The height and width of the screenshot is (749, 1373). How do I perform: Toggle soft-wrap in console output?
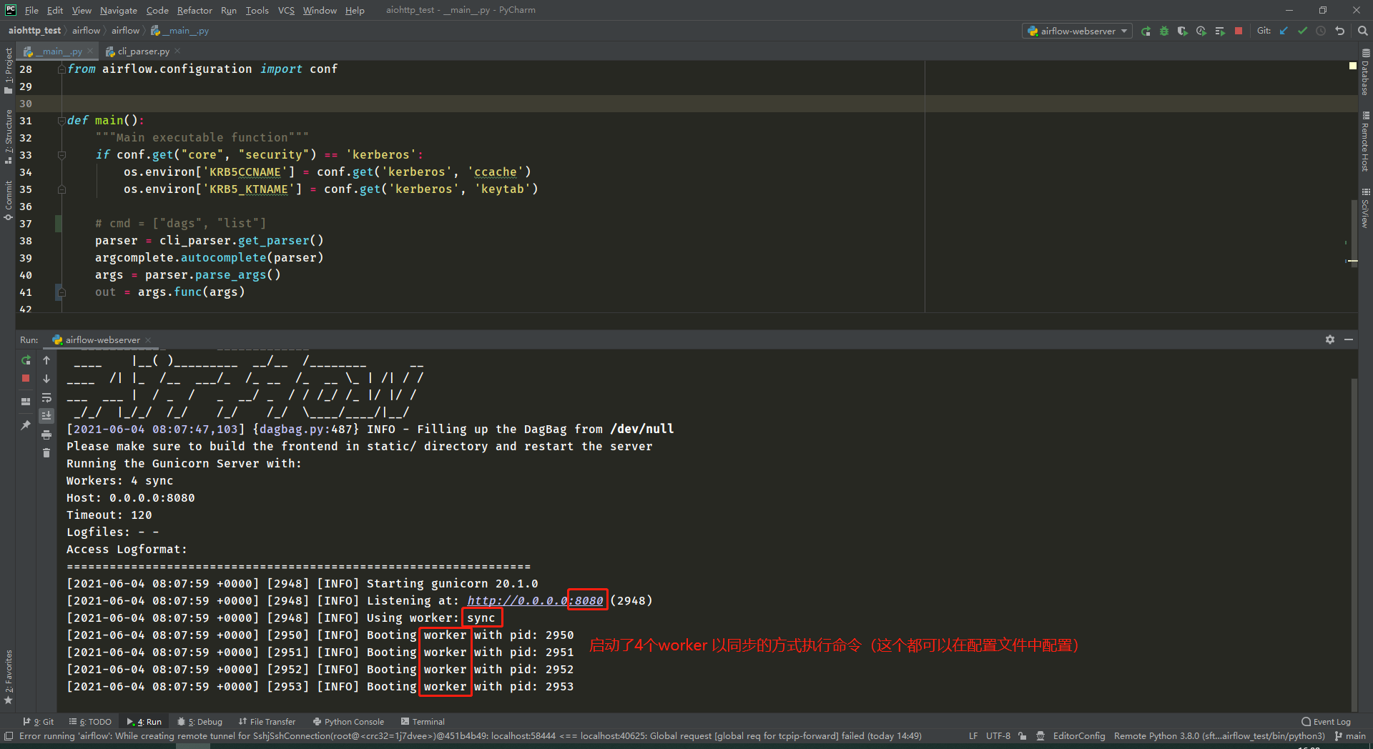click(46, 397)
